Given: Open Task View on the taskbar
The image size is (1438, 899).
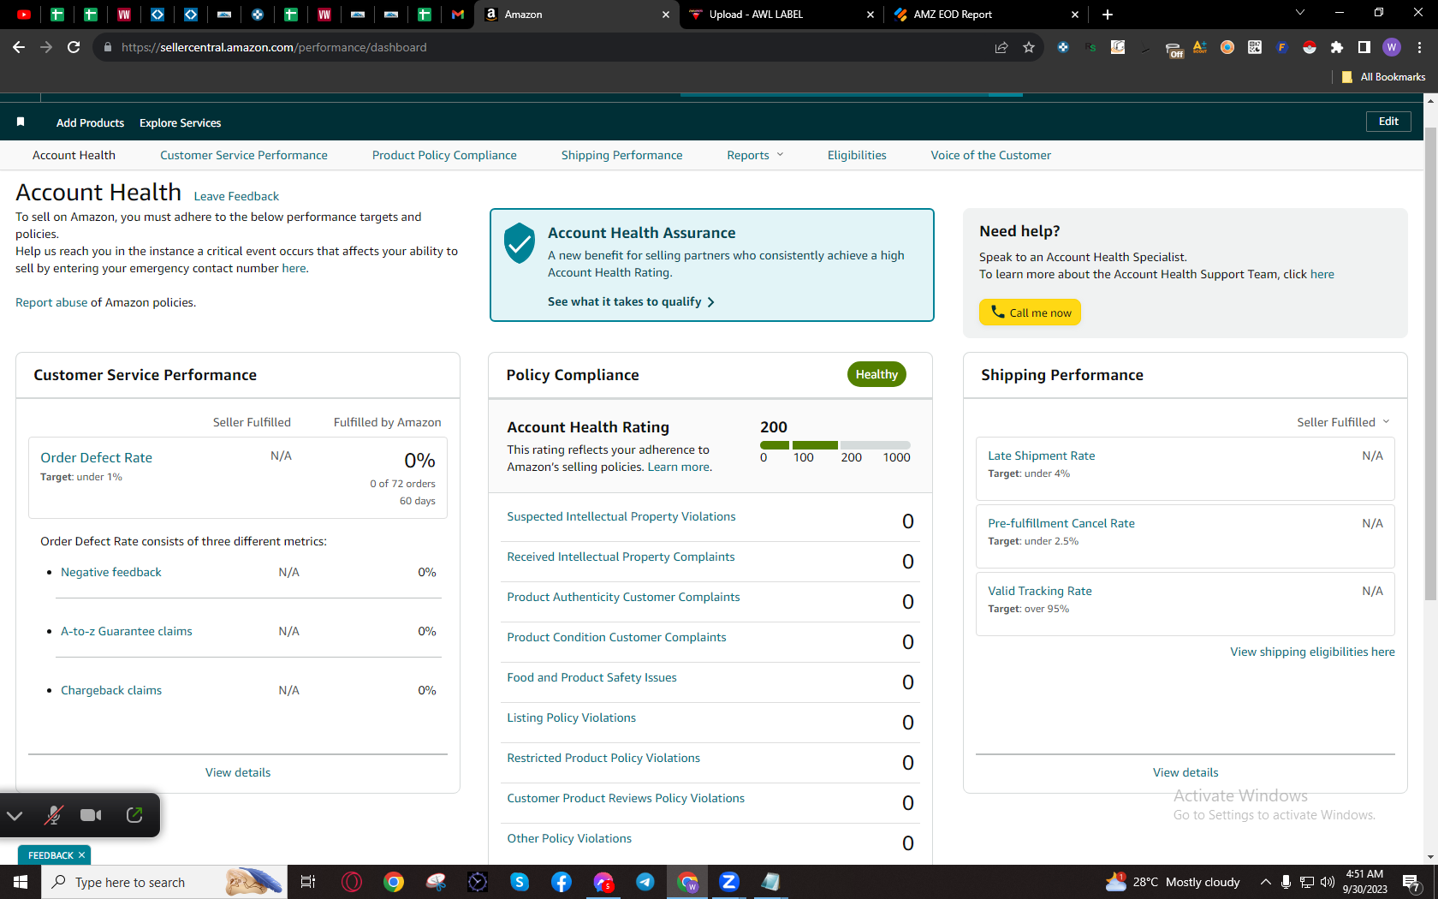Looking at the screenshot, I should 308,882.
